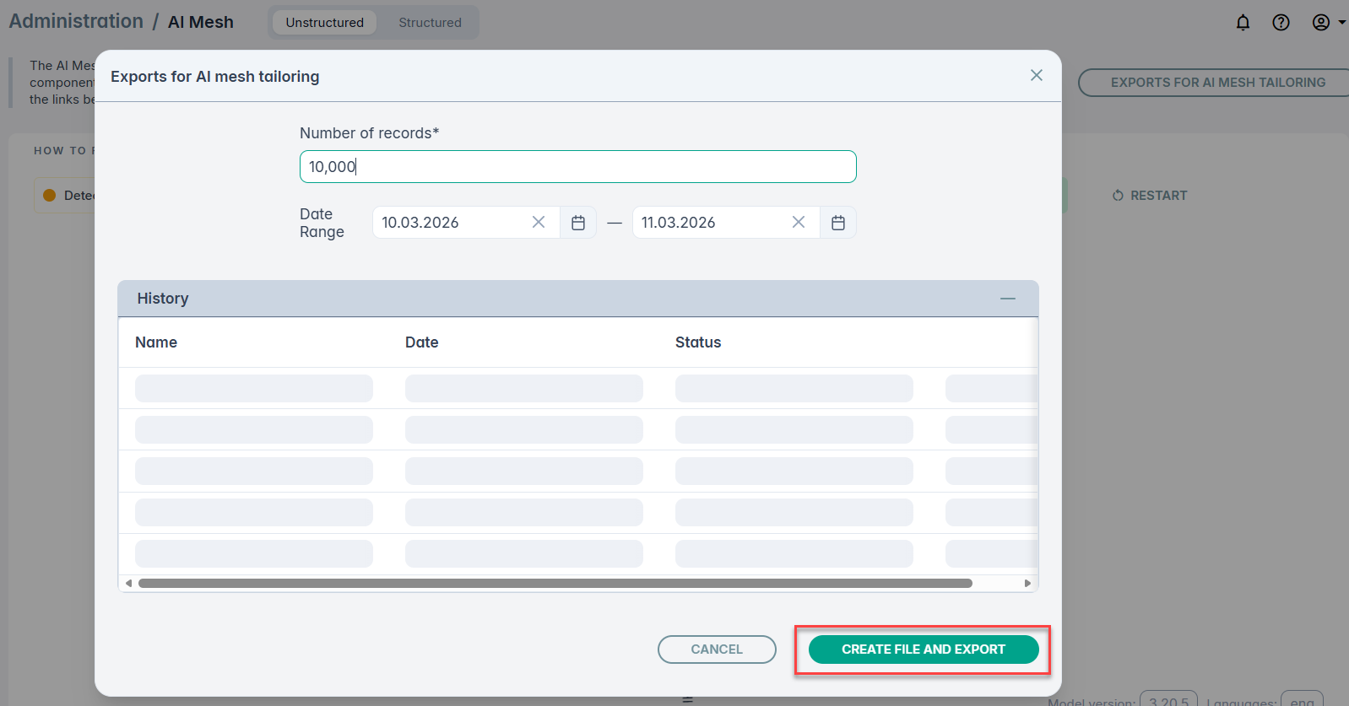Switch to the Structured tab
This screenshot has height=706, width=1349.
430,23
